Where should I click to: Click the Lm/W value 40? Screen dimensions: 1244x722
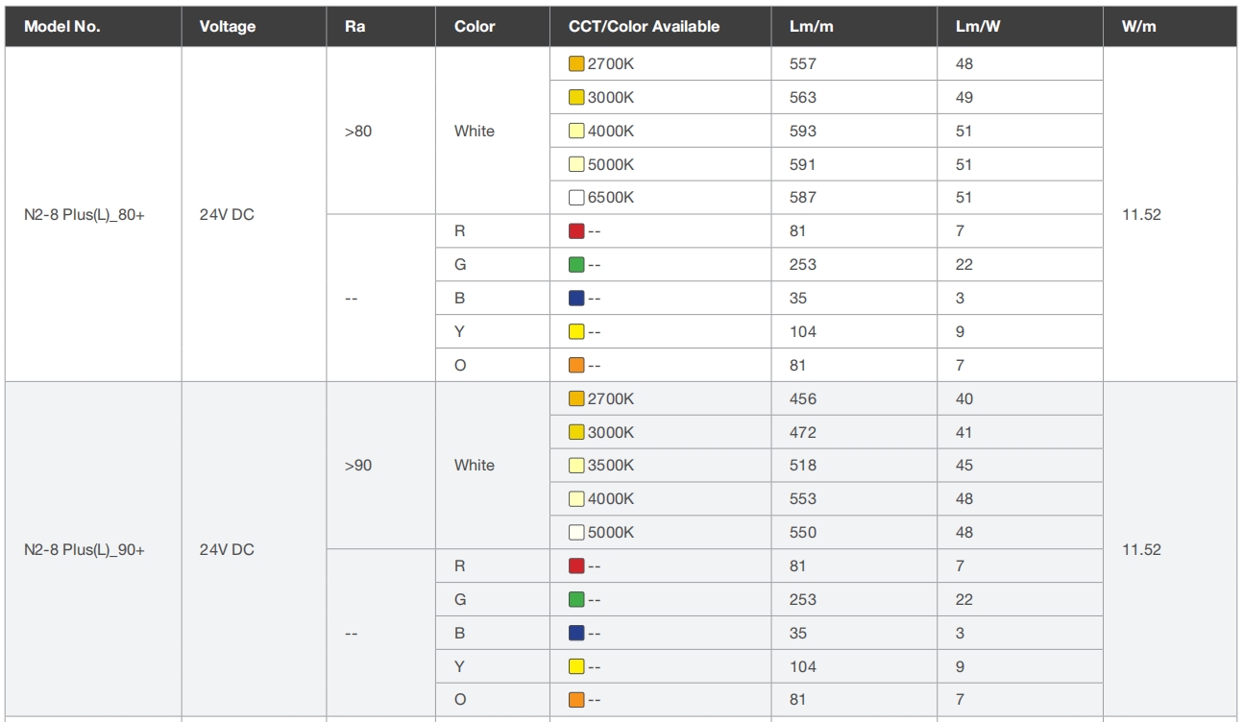[x=964, y=398]
